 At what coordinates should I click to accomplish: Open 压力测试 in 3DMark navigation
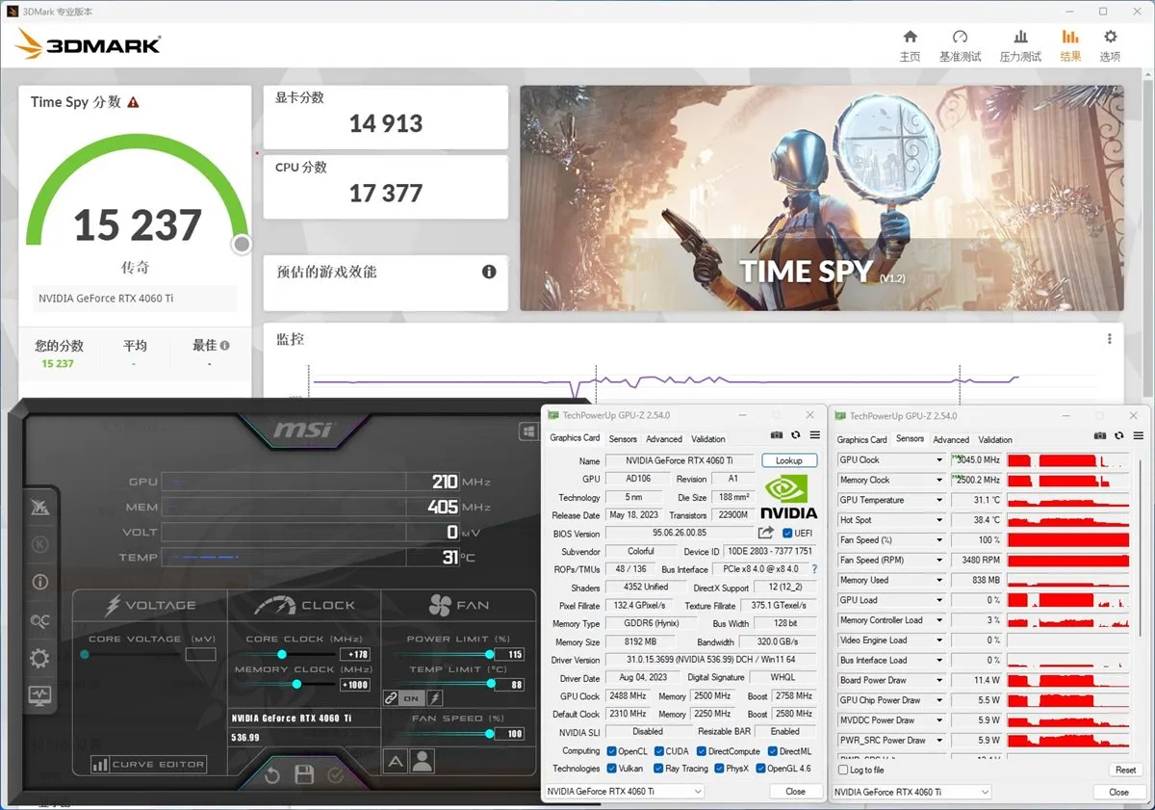click(x=1020, y=45)
